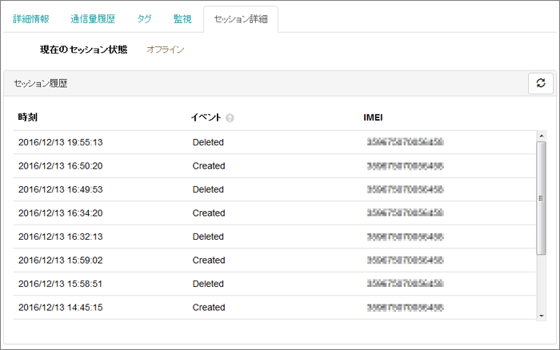Viewport: 560px width, 350px height.
Task: Click the IMEI value in the 16:49:53 row
Action: pyautogui.click(x=406, y=189)
